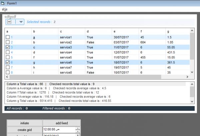This screenshot has width=200, height=136.
Task: Select cell service1
Action: tap(66, 37)
